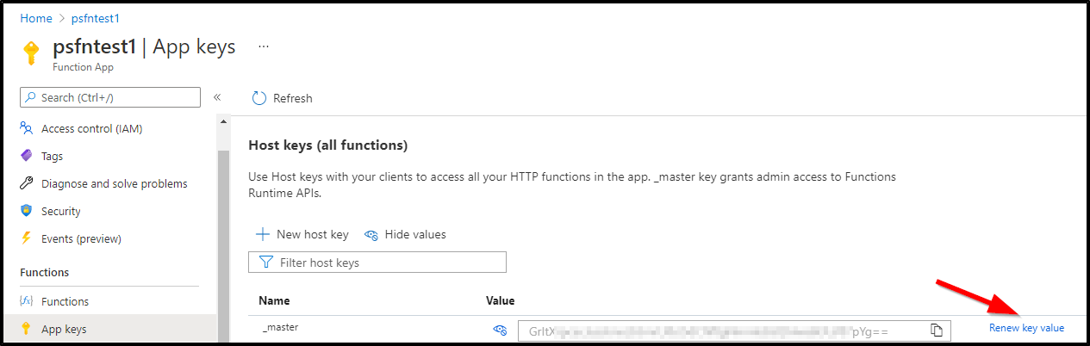
Task: Click the Refresh icon in toolbar
Action: (259, 98)
